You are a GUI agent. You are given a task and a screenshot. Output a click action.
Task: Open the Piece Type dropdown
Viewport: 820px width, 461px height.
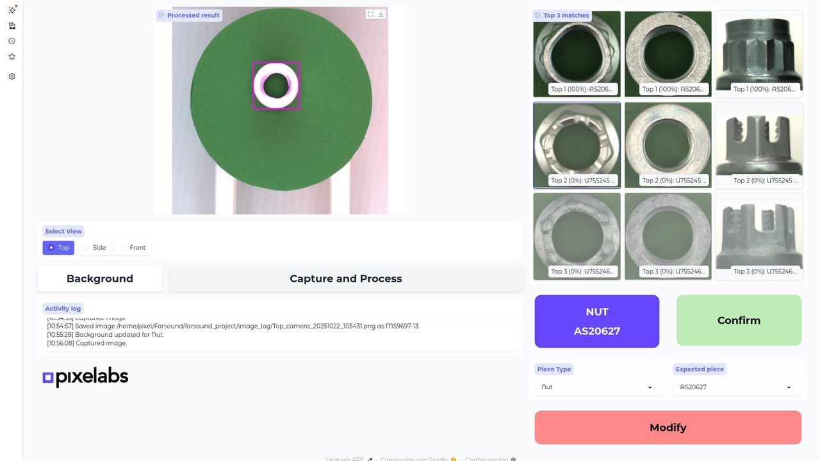pyautogui.click(x=596, y=387)
